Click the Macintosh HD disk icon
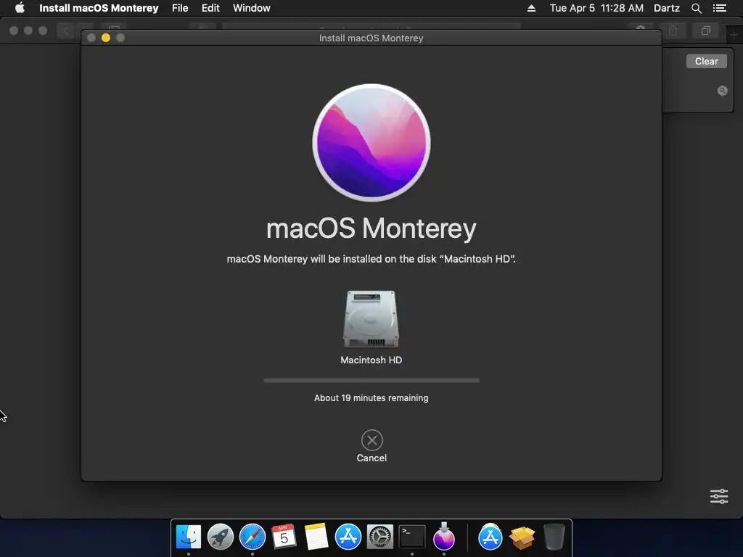Screen dimensions: 743x557 (x=371, y=319)
